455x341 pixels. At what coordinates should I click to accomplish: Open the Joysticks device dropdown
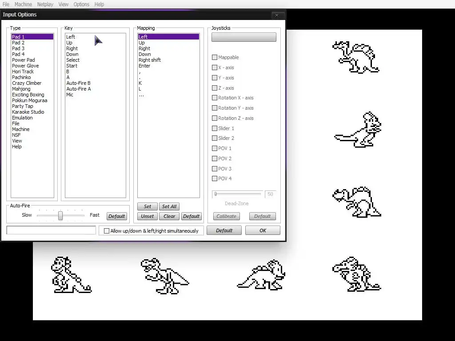point(244,37)
